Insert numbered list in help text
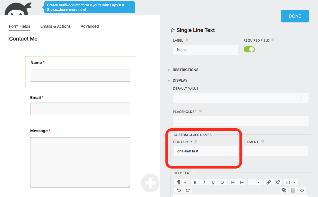The width and height of the screenshot is (318, 197). click(x=233, y=182)
